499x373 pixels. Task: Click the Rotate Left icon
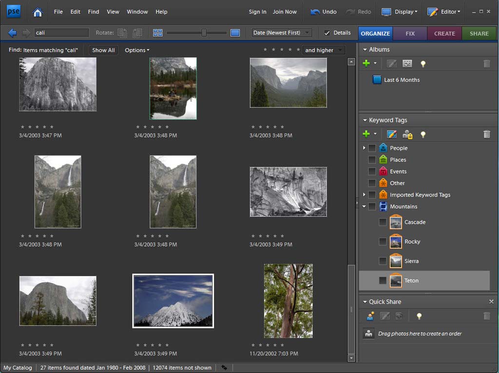tap(123, 33)
